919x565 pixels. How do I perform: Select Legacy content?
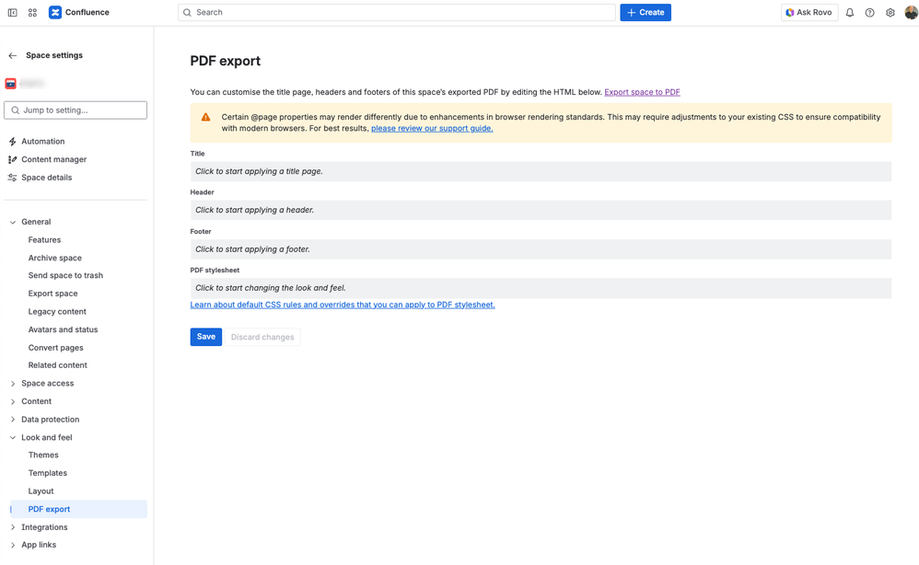tap(57, 311)
